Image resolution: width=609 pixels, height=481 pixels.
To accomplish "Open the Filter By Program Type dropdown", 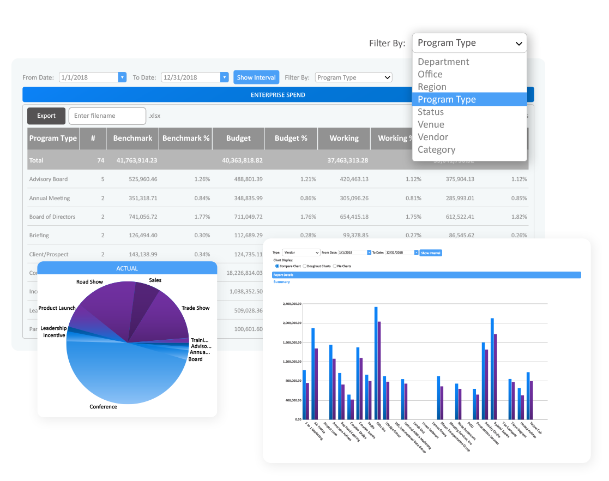I will coord(353,77).
